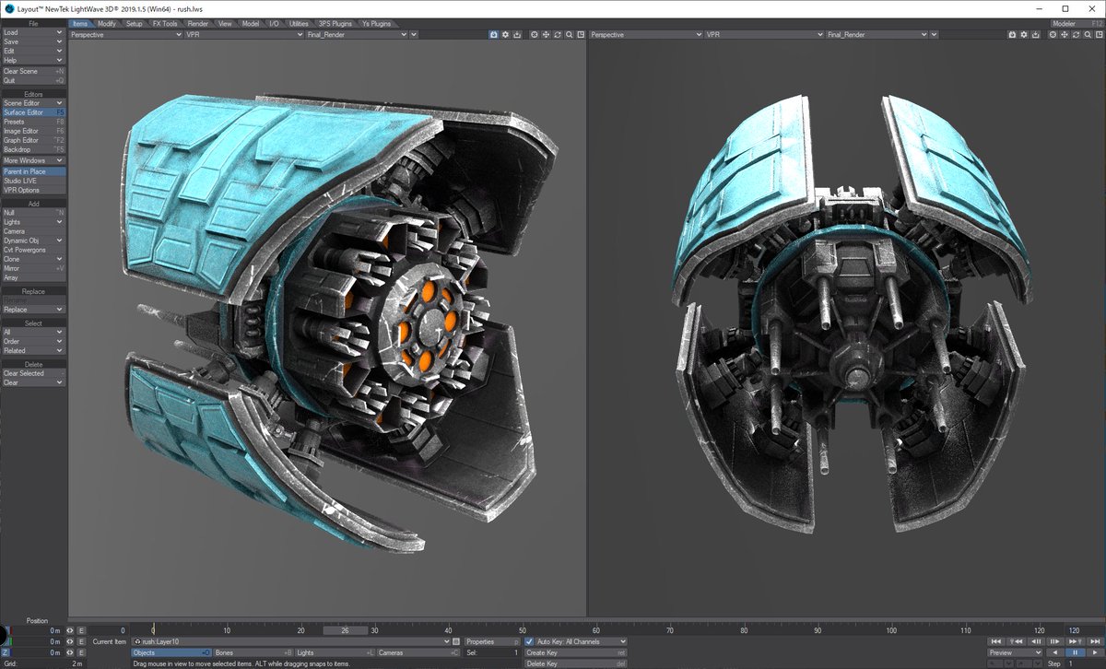This screenshot has width=1106, height=669.
Task: Left viewport center view icon
Action: pos(535,34)
